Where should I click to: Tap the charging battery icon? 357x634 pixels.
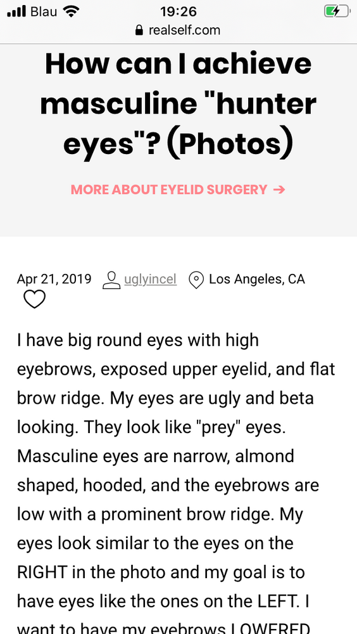tap(337, 11)
